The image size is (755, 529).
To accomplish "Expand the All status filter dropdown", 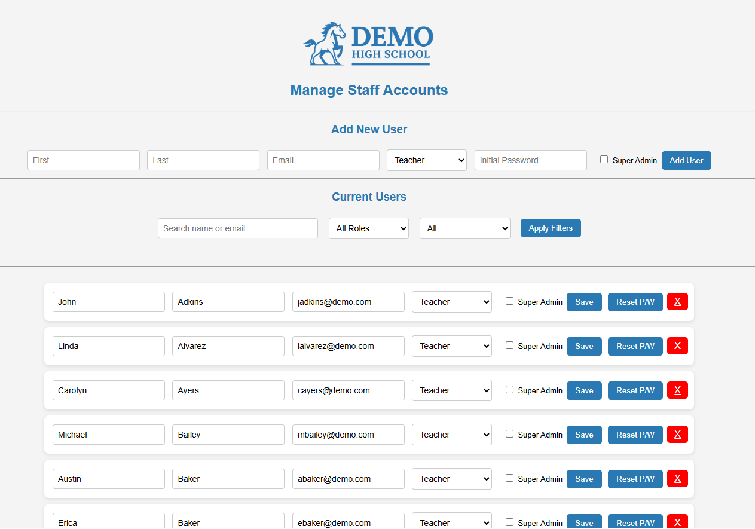I will pos(464,228).
